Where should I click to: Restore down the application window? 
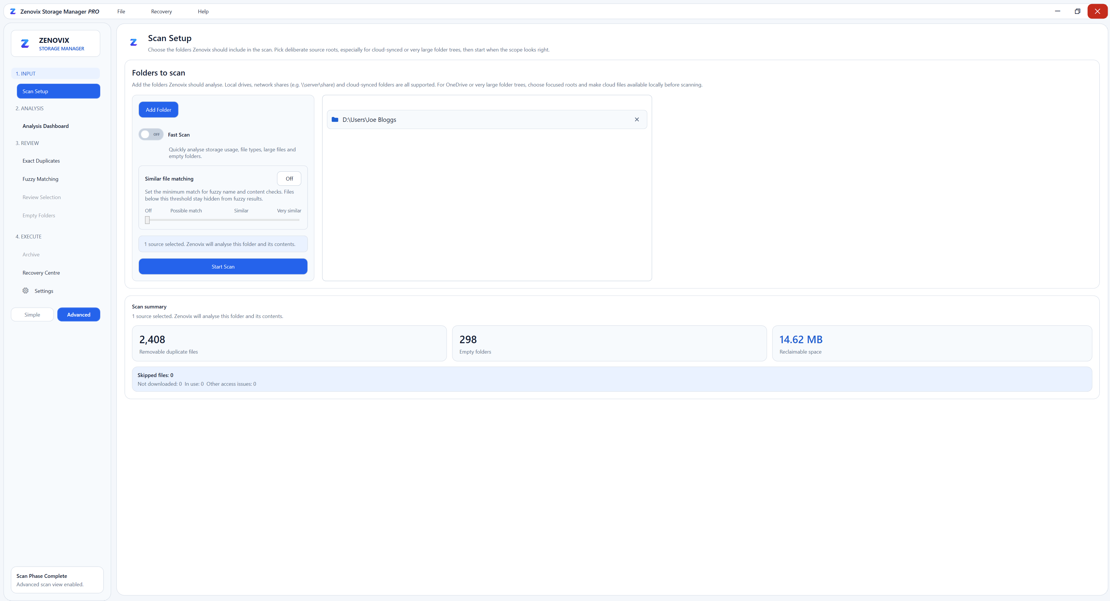click(1077, 11)
